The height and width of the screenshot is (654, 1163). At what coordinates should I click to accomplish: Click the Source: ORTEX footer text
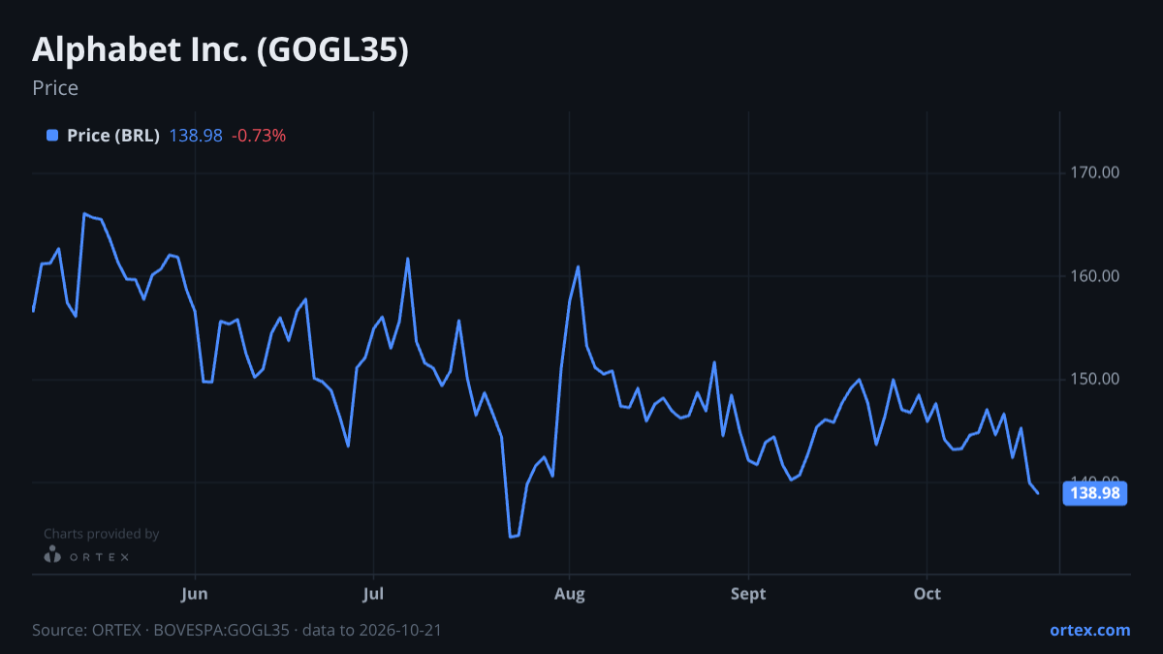tap(236, 630)
